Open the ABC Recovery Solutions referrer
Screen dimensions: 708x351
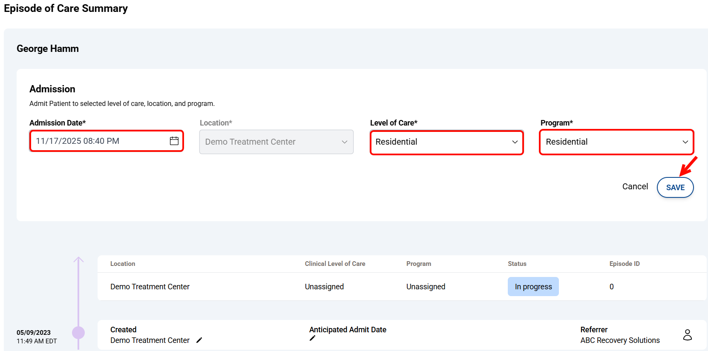tap(619, 340)
